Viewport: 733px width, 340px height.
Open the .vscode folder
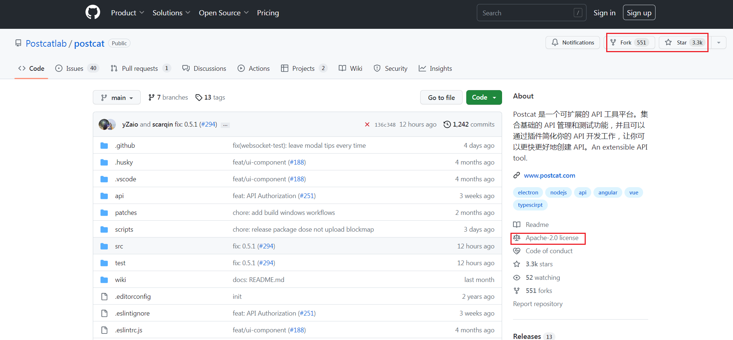[x=125, y=179]
